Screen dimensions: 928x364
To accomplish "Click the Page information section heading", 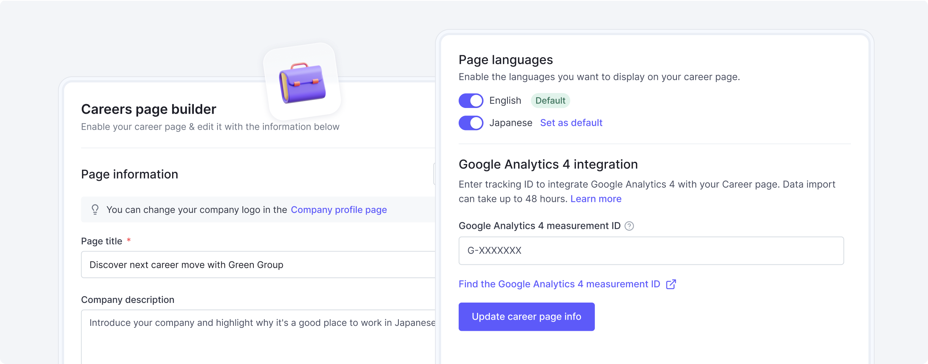I will tap(129, 174).
